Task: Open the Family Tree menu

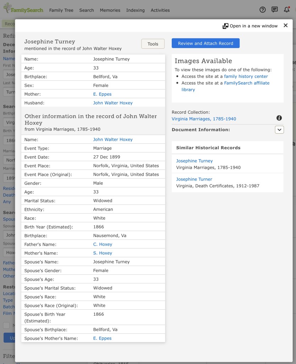Action: tap(61, 10)
